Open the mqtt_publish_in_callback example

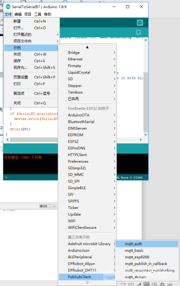point(147,263)
